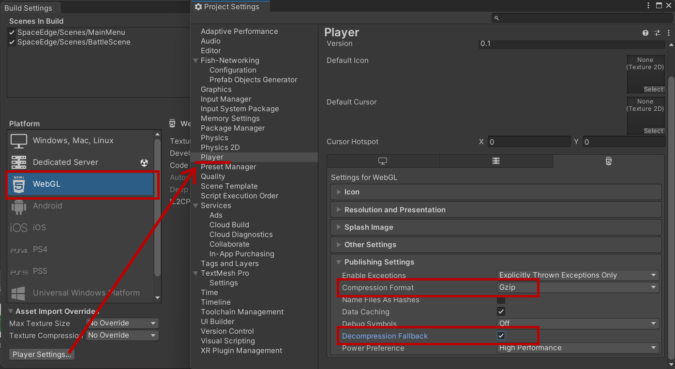Toggle the Data Caching checkbox

click(x=501, y=311)
